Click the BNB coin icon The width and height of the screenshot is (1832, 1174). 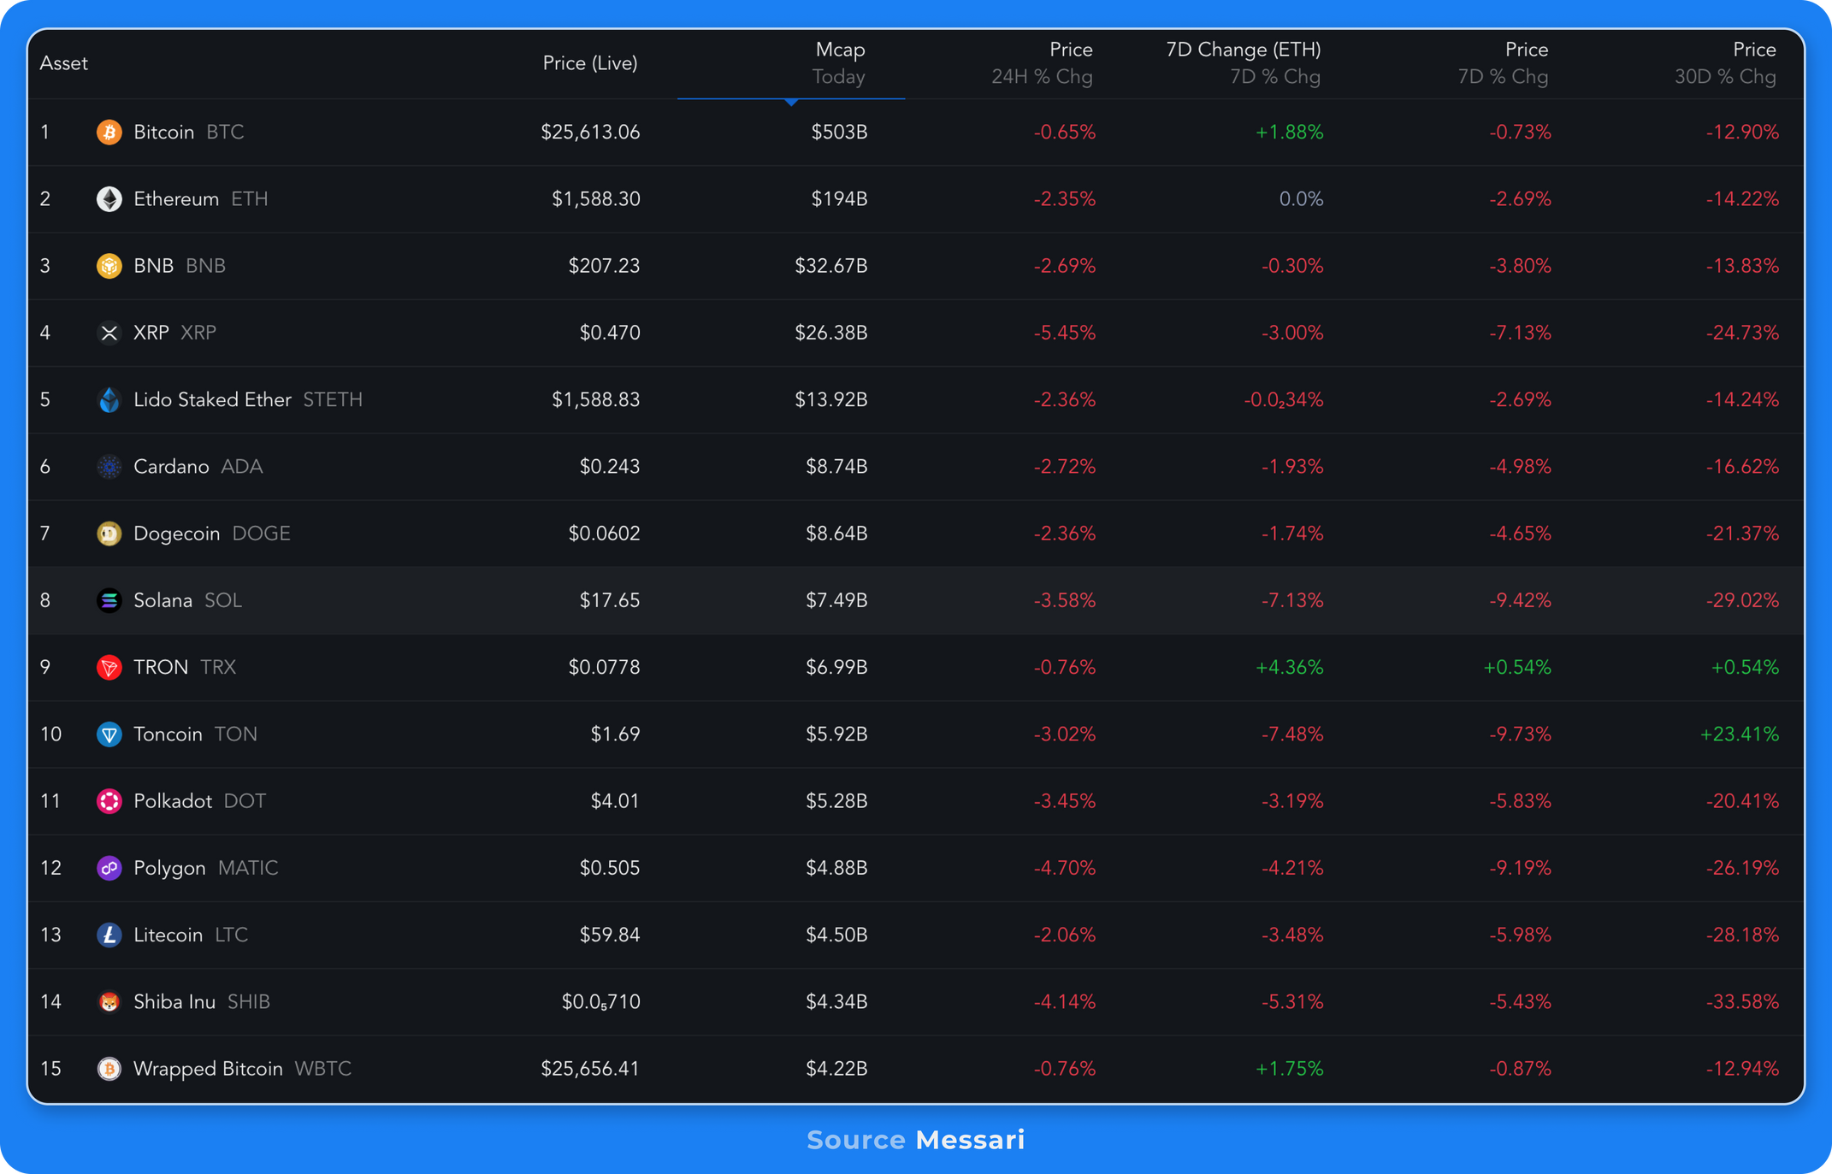(109, 266)
